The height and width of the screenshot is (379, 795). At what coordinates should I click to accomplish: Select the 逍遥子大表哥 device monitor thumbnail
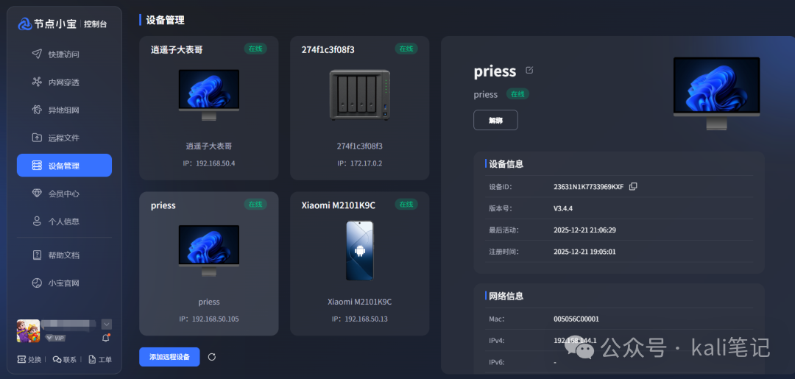pyautogui.click(x=209, y=95)
